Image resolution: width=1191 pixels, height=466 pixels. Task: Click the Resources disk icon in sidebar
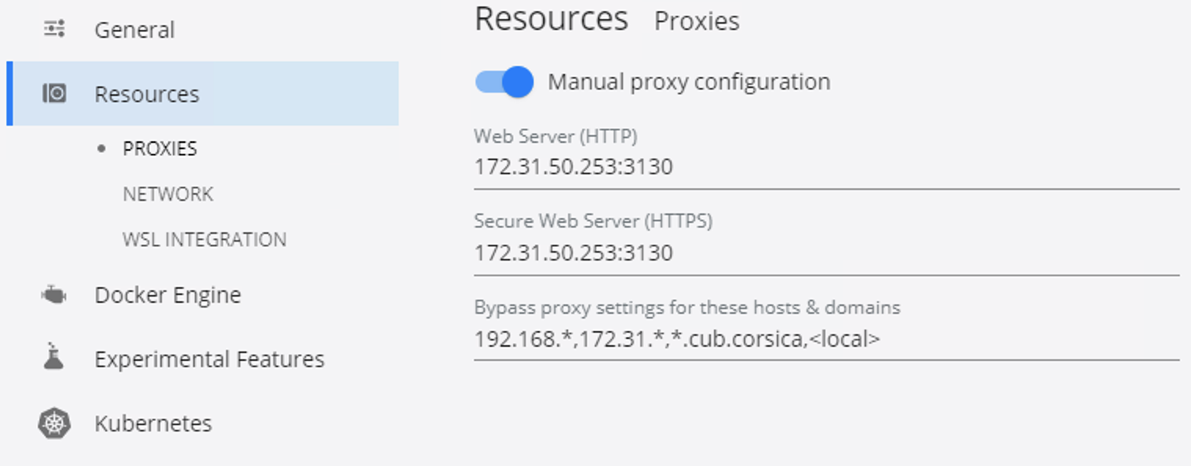54,93
